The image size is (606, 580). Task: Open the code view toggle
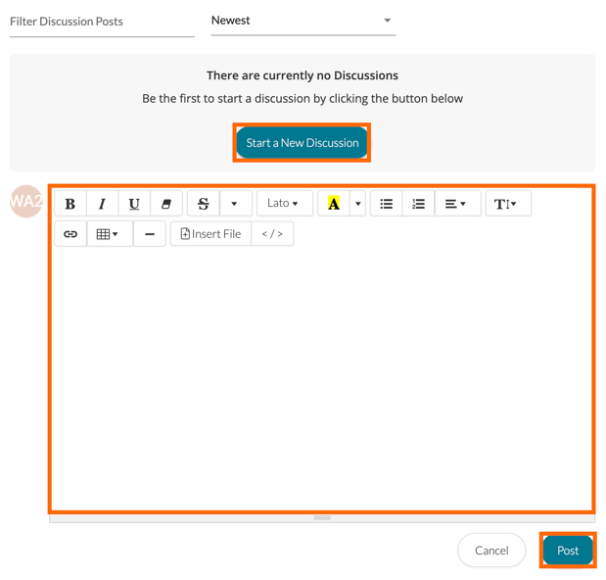[272, 234]
